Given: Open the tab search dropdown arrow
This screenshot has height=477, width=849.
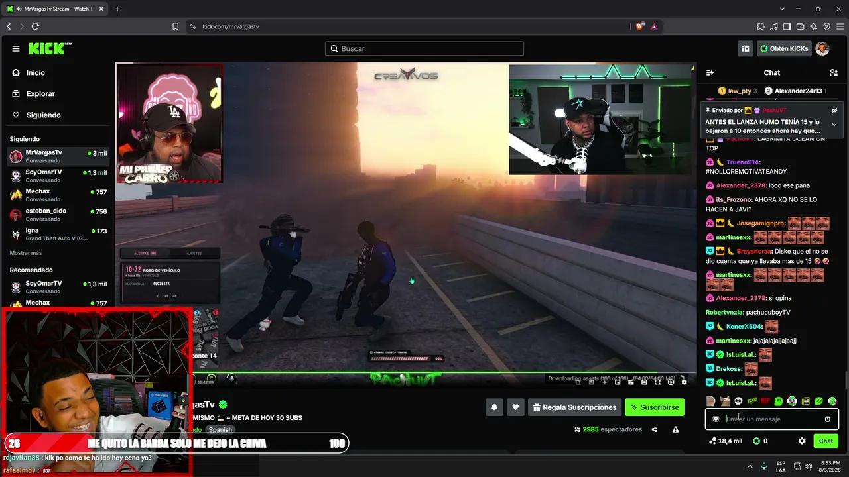Looking at the screenshot, I should (x=782, y=9).
